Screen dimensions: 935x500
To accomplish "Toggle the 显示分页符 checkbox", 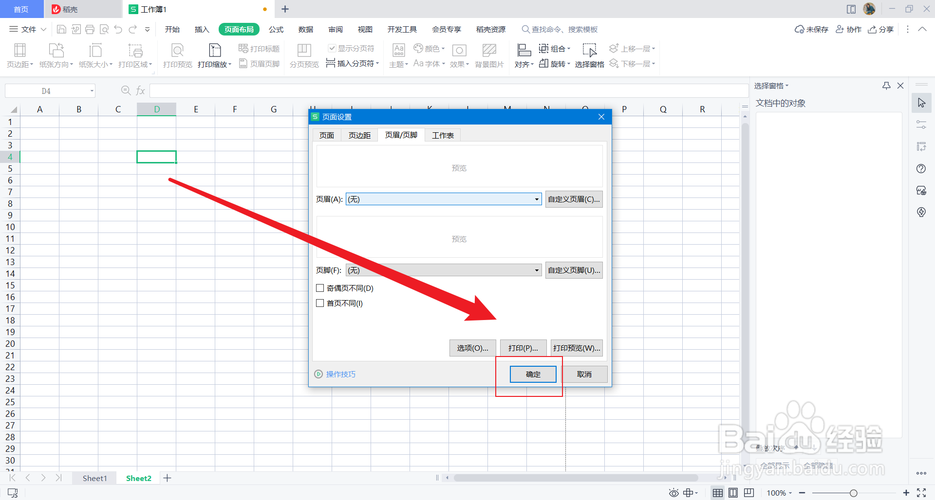I will [332, 48].
